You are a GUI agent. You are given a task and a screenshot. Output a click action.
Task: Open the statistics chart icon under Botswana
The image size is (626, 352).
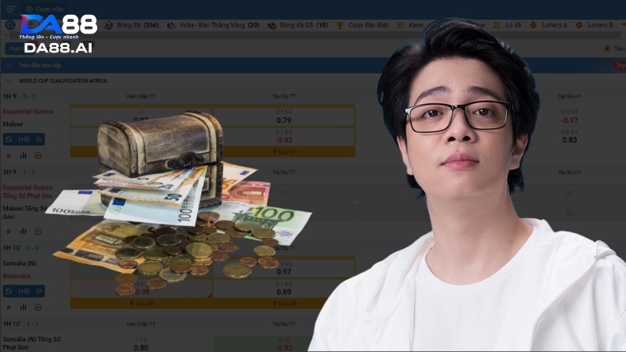[x=23, y=308]
